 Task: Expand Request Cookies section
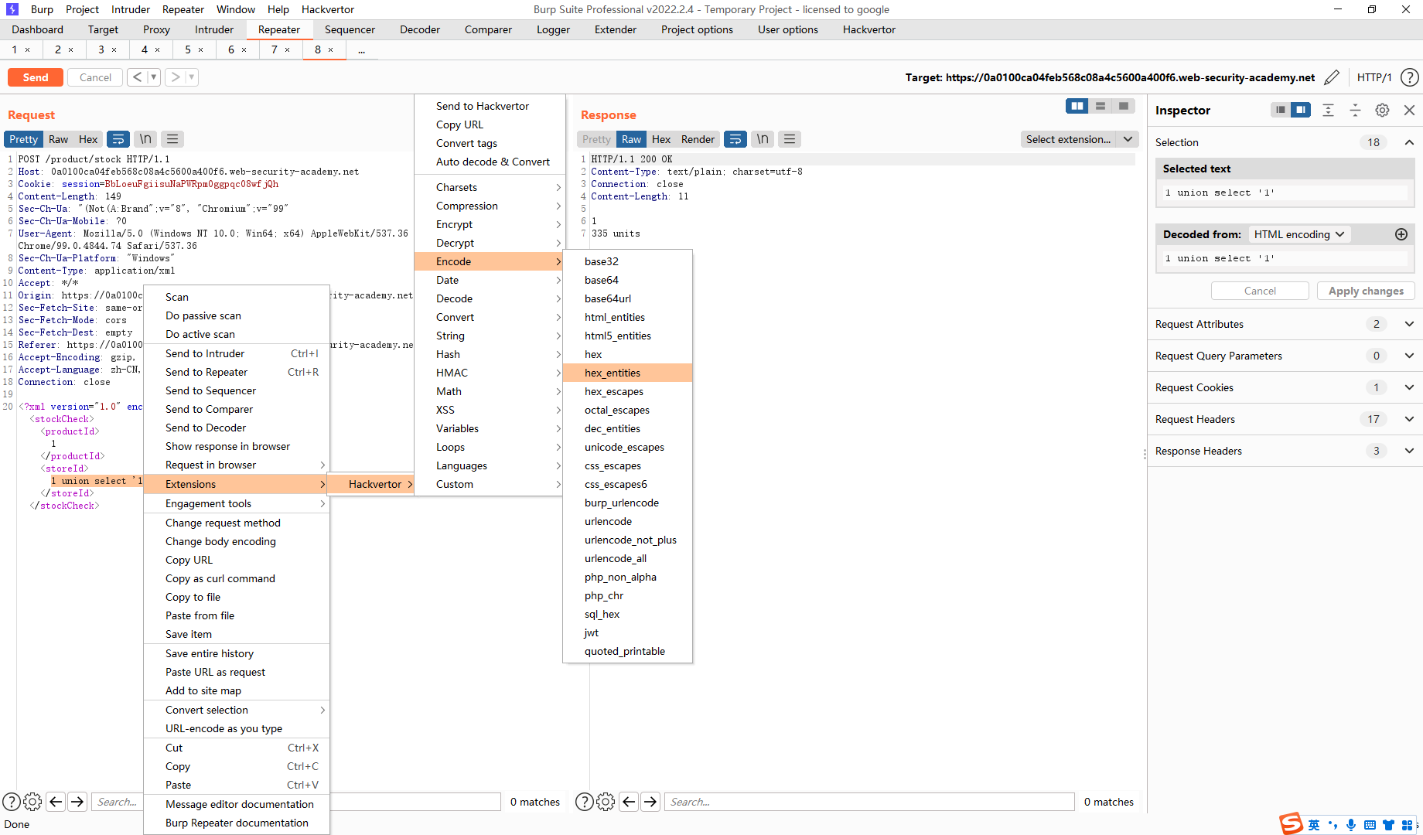[x=1409, y=387]
